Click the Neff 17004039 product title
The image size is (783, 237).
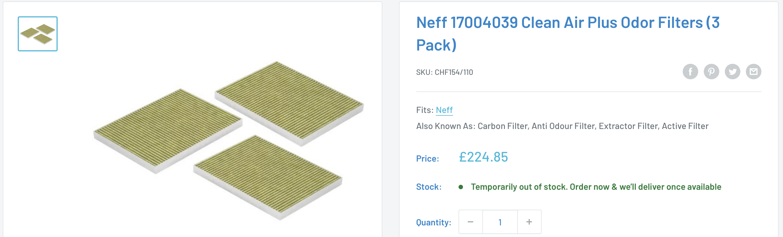(567, 33)
